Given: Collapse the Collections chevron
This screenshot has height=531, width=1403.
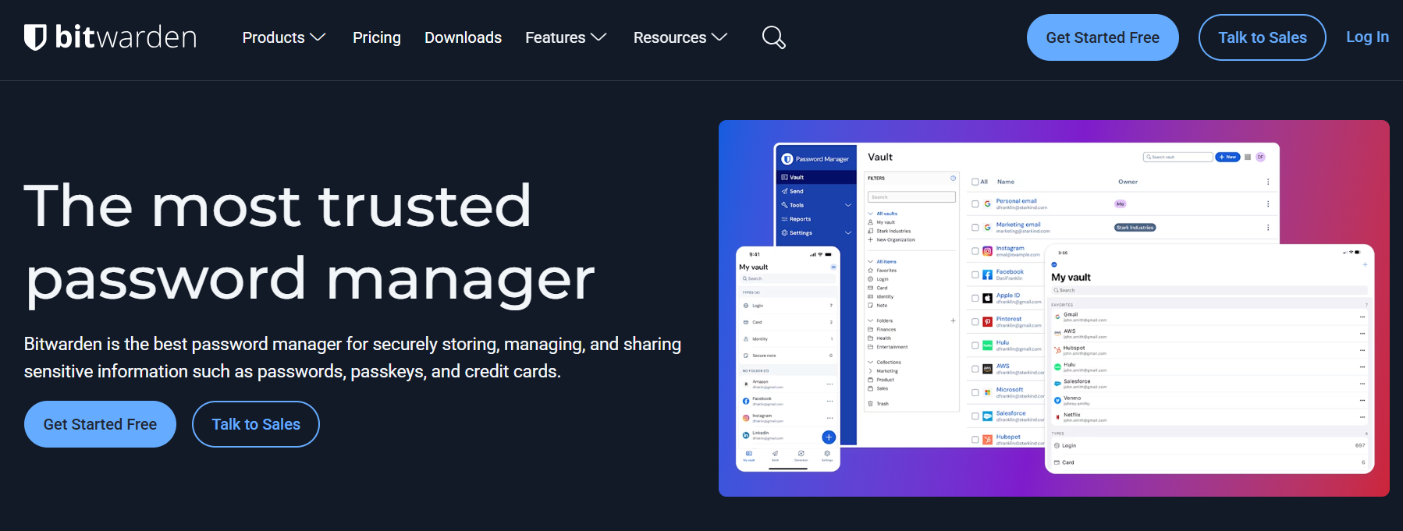Looking at the screenshot, I should [871, 363].
